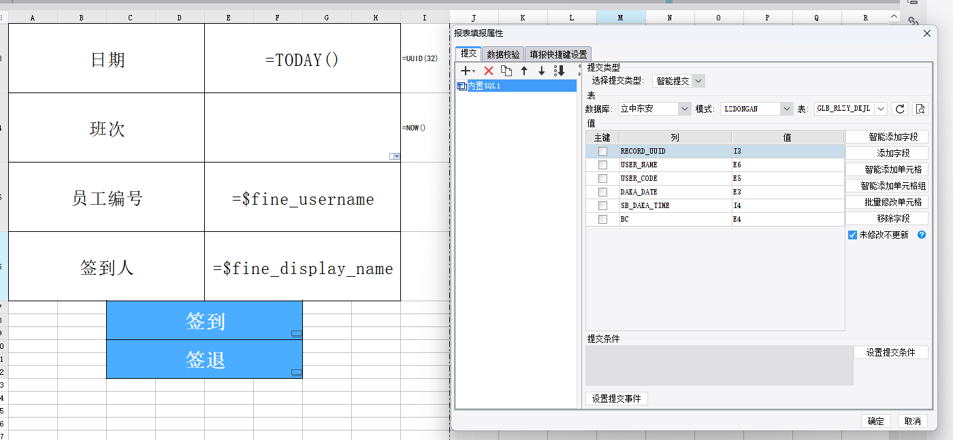Move the submission down with down arrow
The height and width of the screenshot is (440, 953).
[542, 71]
